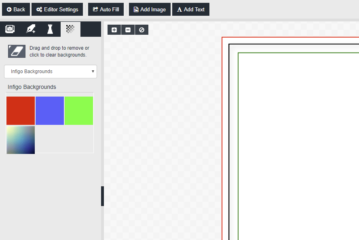The image size is (359, 240).
Task: Open the chess rook clipart tab
Action: 50,29
